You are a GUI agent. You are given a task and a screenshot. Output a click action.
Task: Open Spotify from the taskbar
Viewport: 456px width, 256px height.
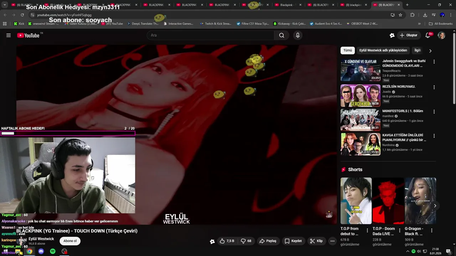(x=53, y=251)
